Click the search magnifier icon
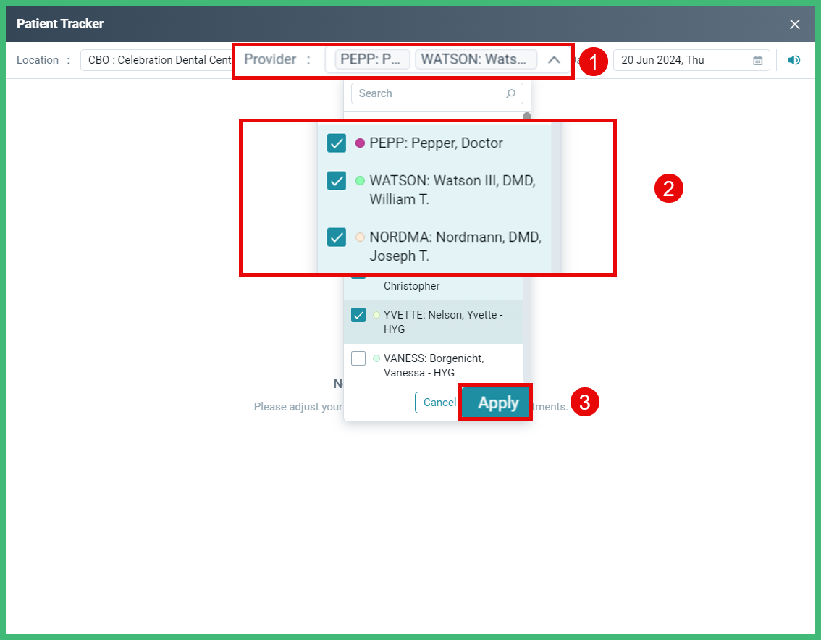Screen dimensions: 821x640 pyautogui.click(x=511, y=93)
